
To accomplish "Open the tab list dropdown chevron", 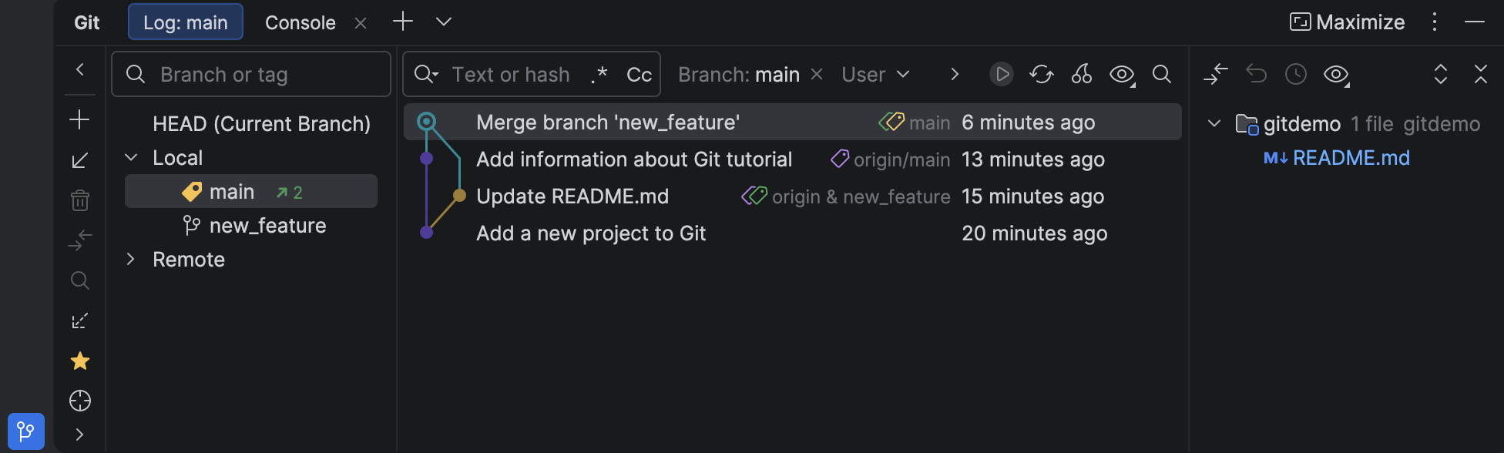I will click(x=444, y=22).
